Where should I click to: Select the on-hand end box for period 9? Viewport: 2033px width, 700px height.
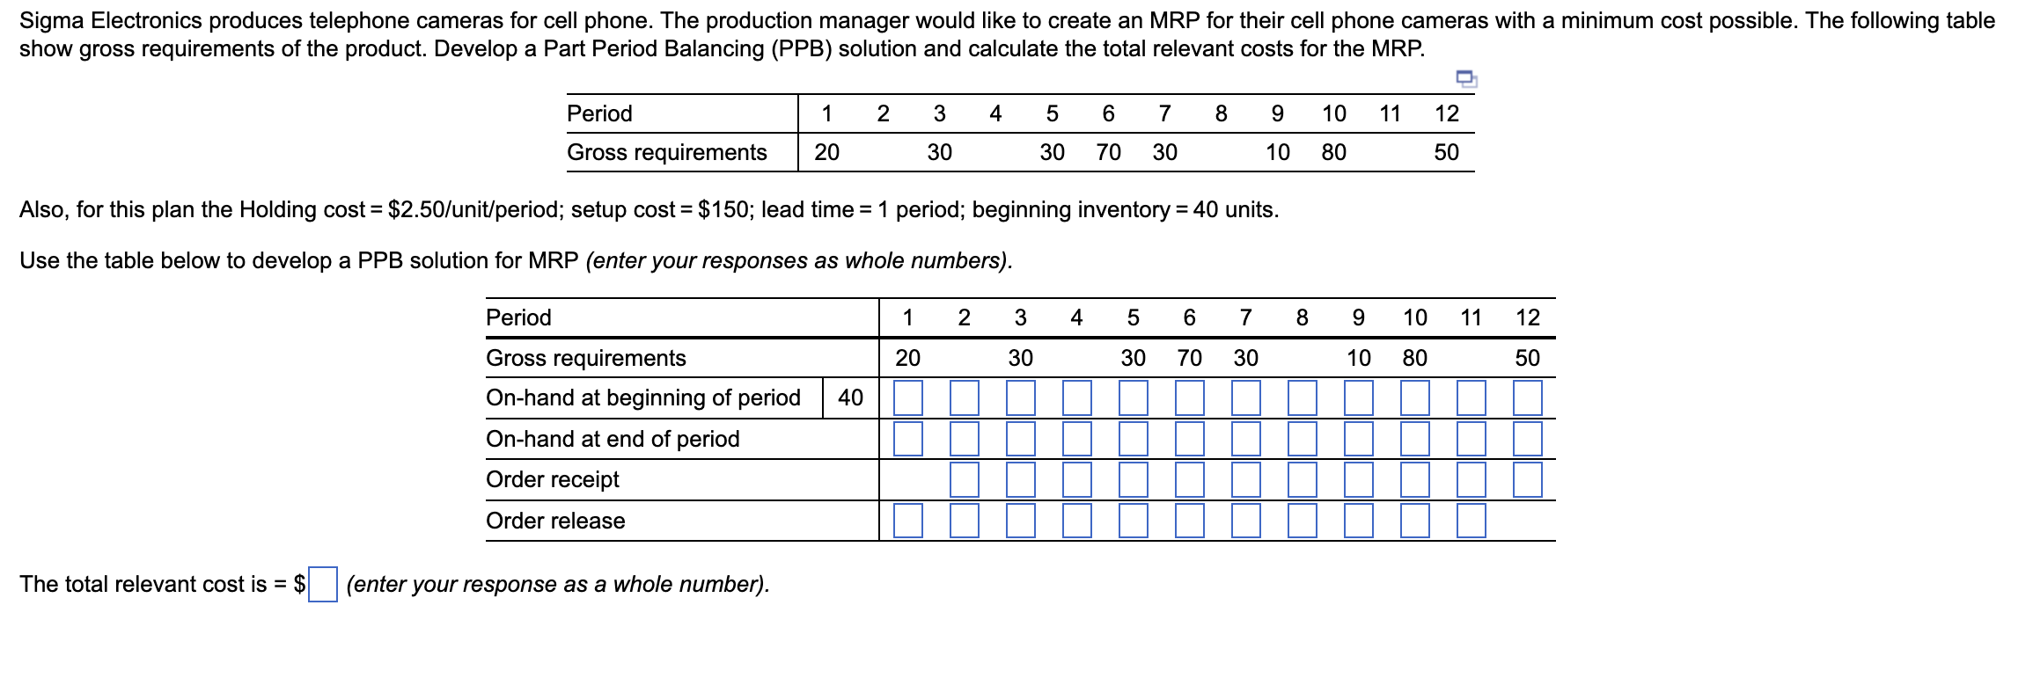coord(1358,440)
